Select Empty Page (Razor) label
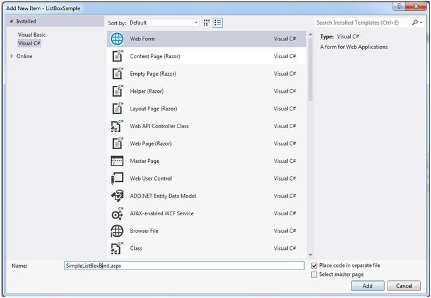431x298 pixels. coord(153,74)
